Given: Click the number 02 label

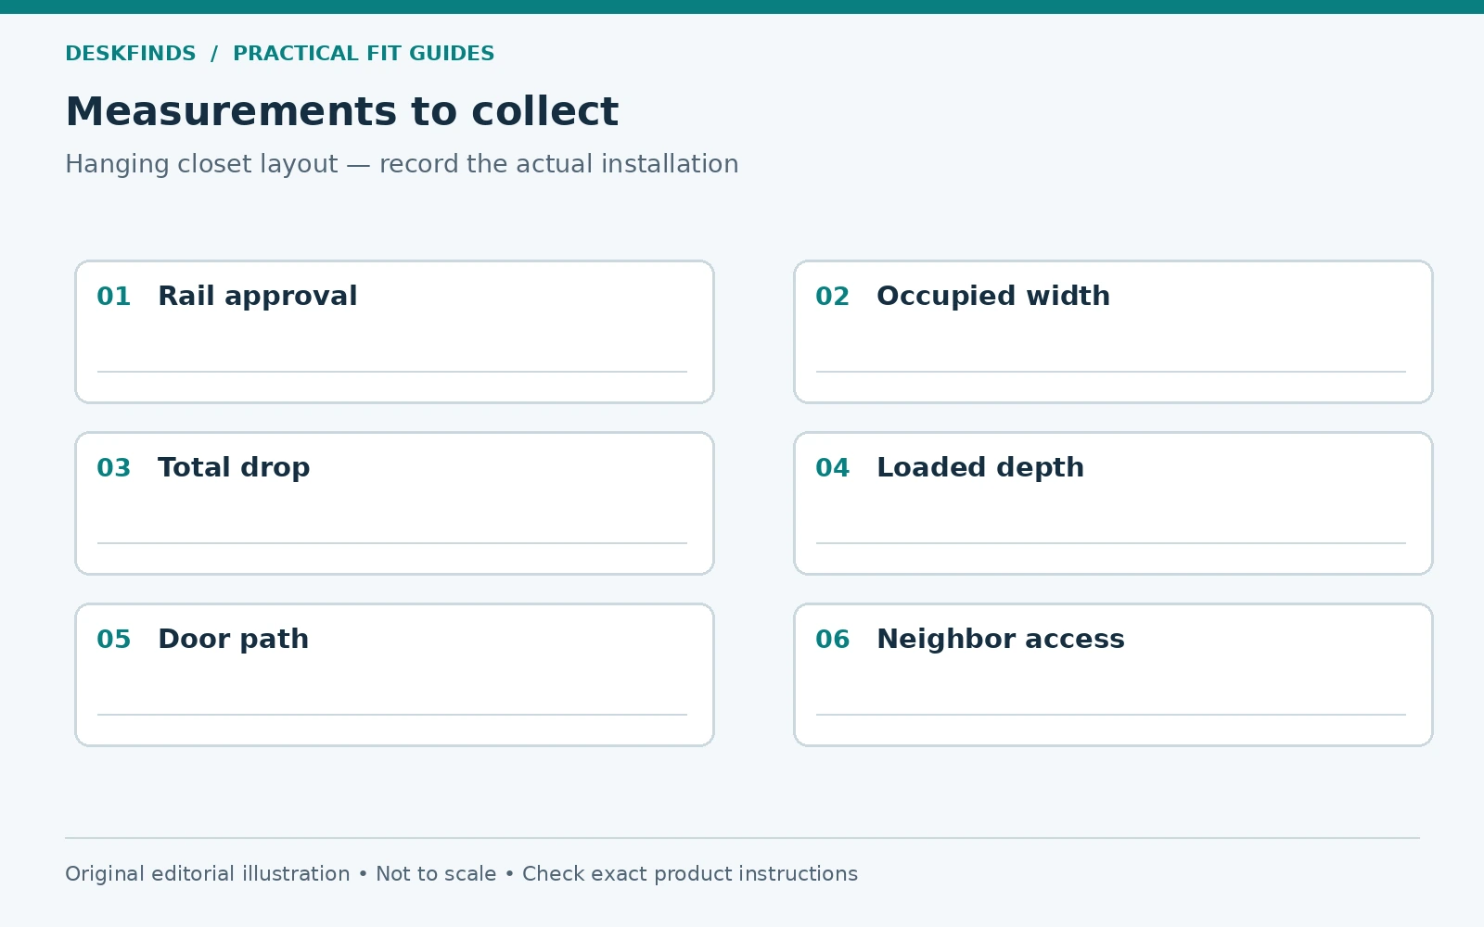Looking at the screenshot, I should pos(833,297).
